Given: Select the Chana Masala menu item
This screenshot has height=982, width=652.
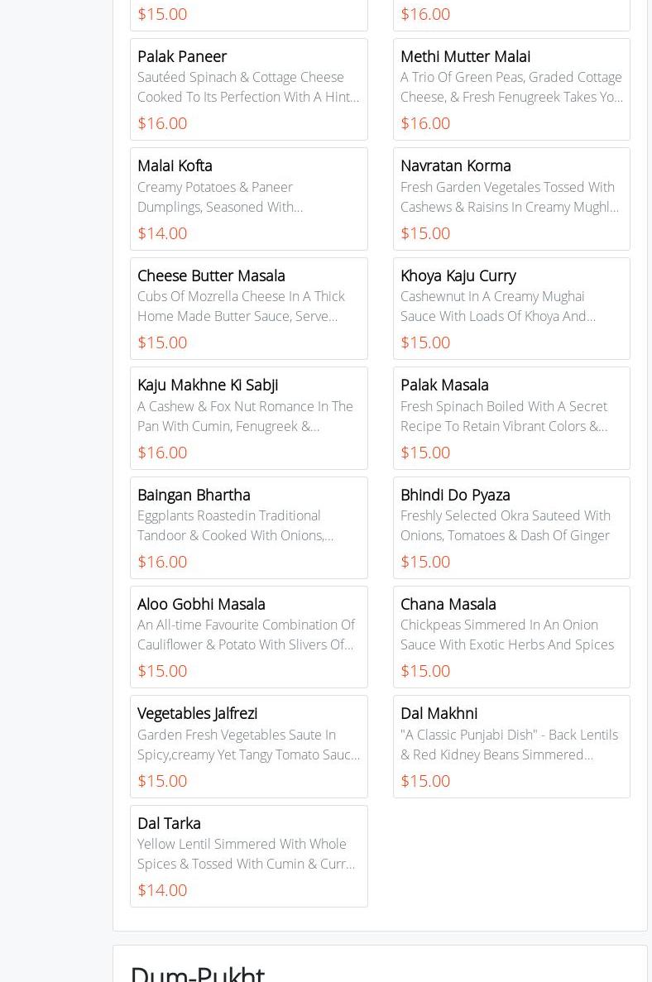Looking at the screenshot, I should pos(448,604).
